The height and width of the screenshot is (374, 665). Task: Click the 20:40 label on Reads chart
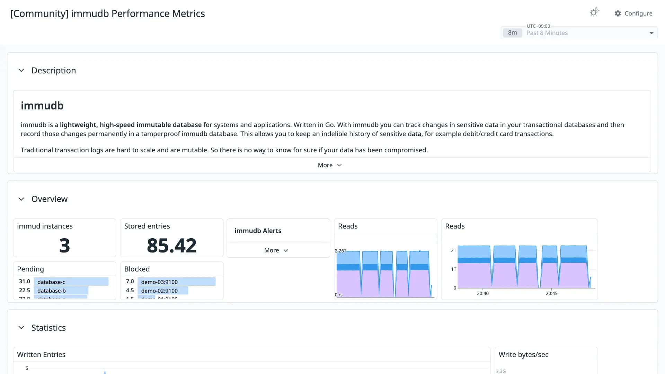483,293
